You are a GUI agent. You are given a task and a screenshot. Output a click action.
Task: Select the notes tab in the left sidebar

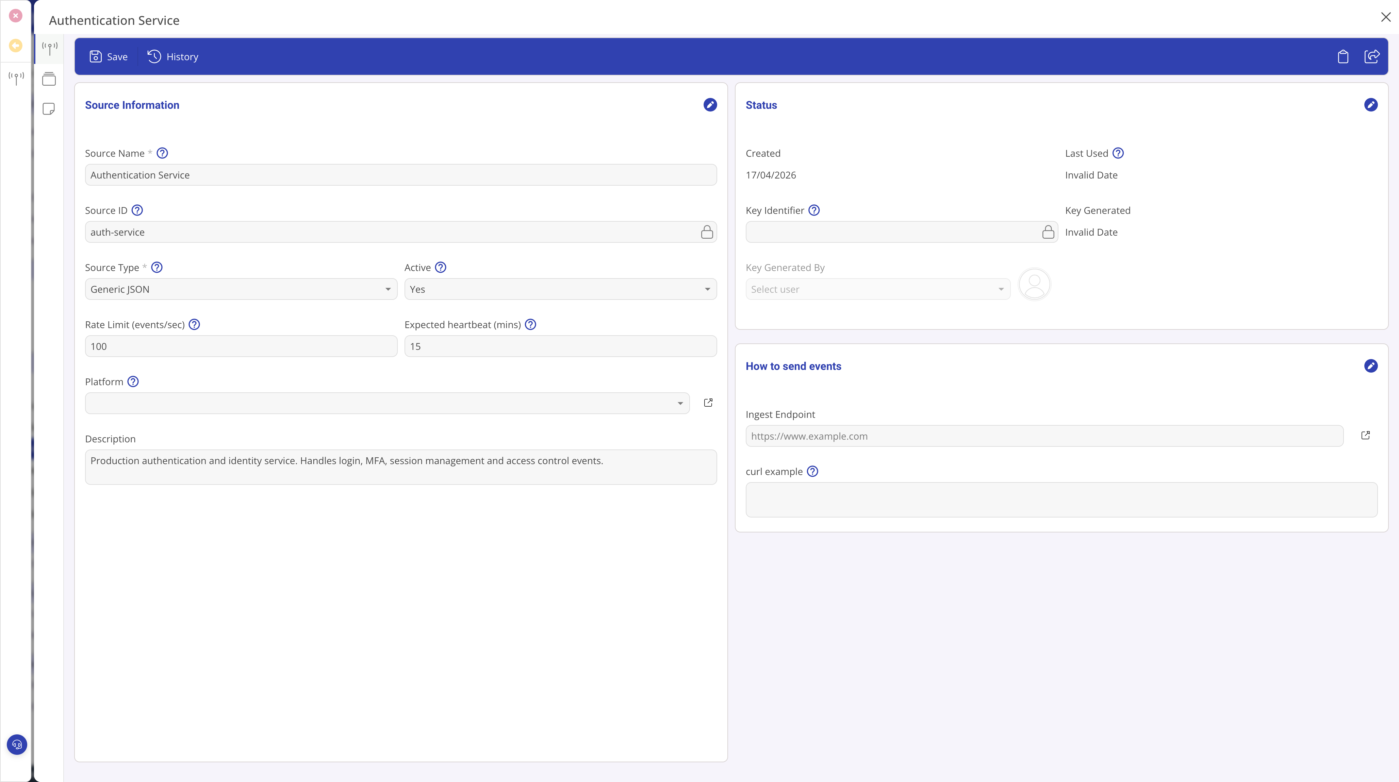click(49, 108)
